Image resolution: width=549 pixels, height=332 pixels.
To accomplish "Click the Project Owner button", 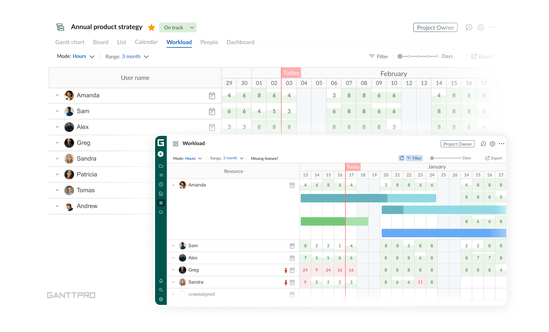I will (x=435, y=27).
